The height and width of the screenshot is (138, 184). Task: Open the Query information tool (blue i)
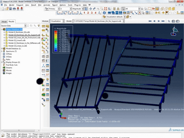(104, 13)
